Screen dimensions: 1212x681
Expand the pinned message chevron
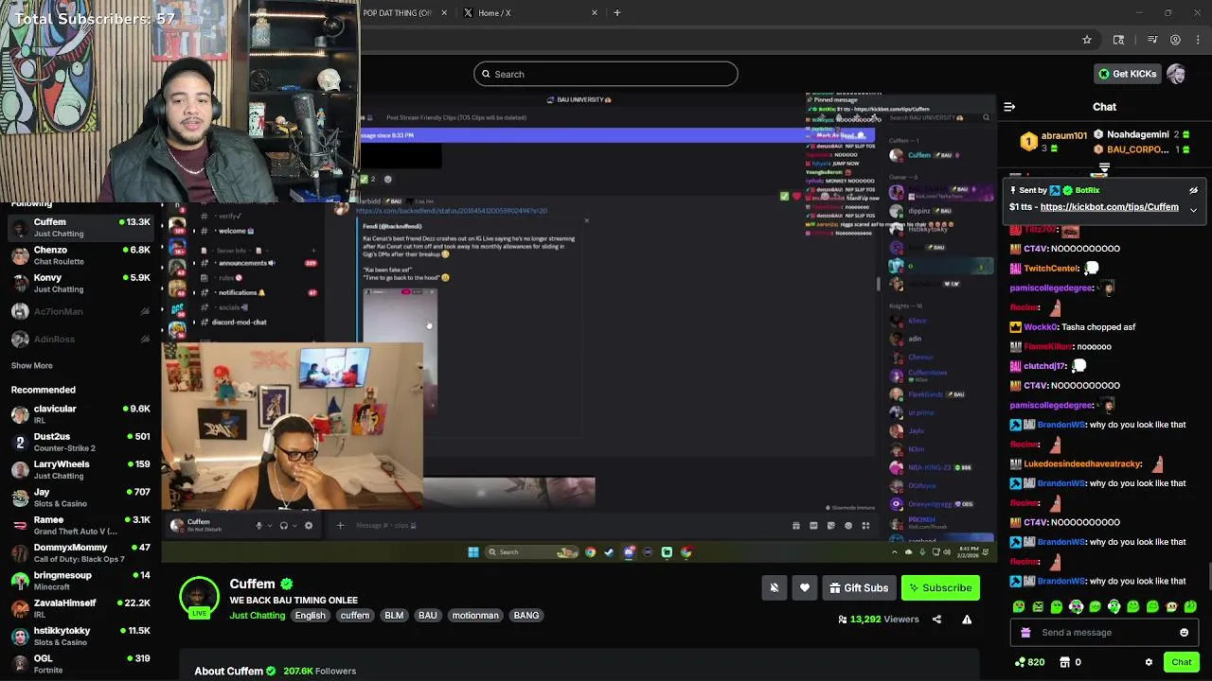(1193, 209)
